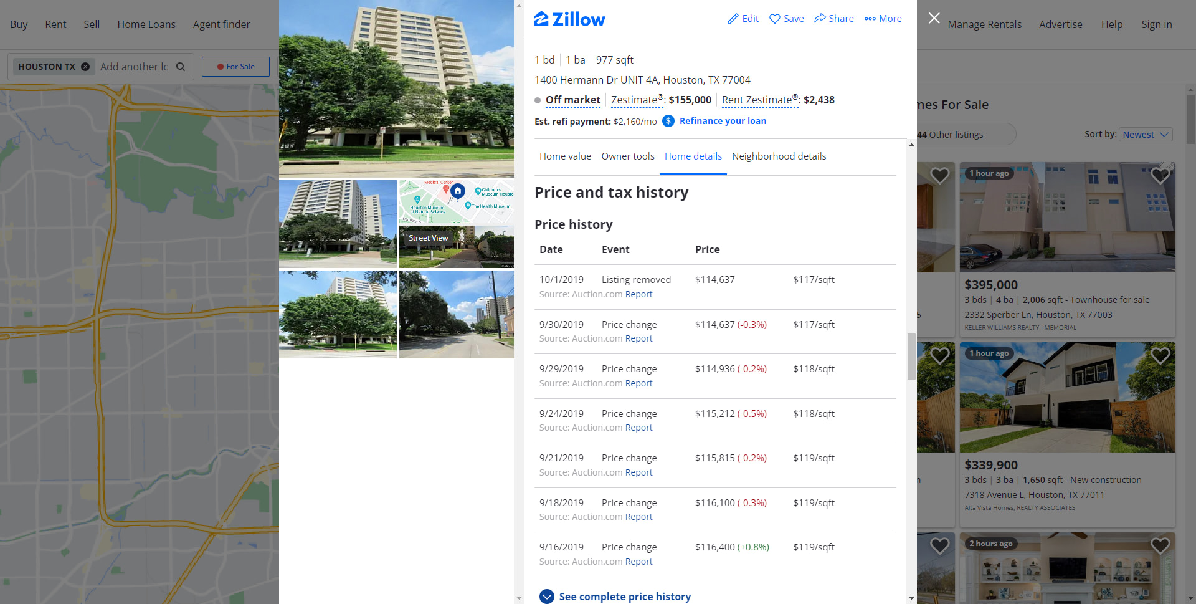Click the Zestimate link
The height and width of the screenshot is (604, 1196).
click(x=637, y=100)
